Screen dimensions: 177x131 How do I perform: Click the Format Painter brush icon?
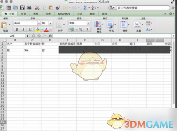[x=58, y=8]
